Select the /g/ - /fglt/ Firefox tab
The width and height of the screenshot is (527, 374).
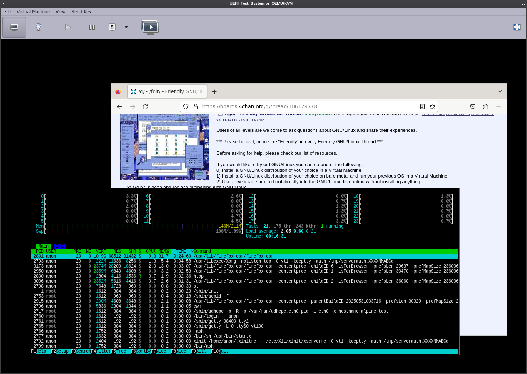(x=167, y=91)
